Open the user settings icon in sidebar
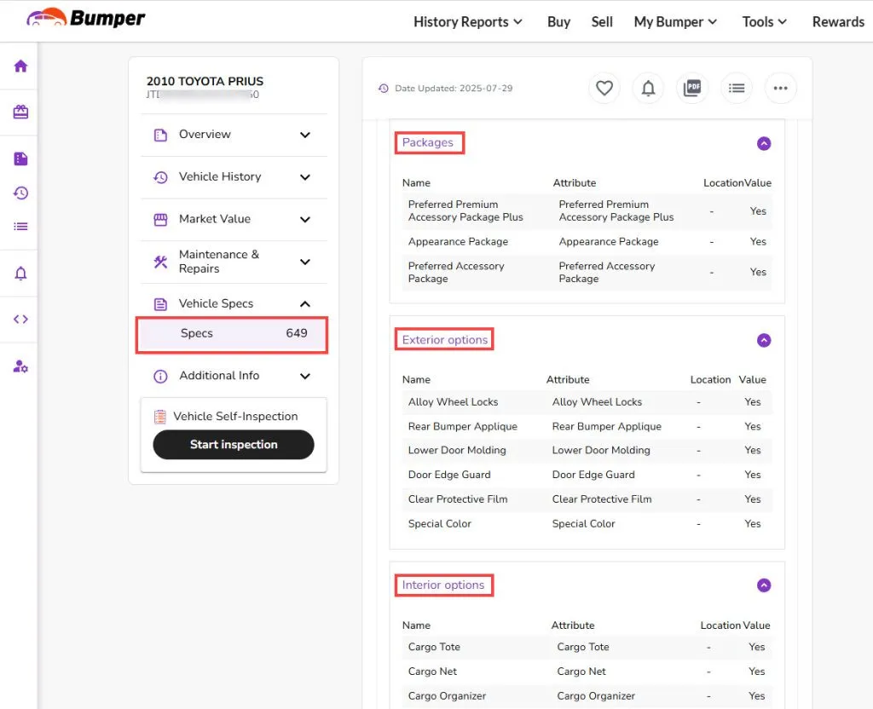 coord(20,366)
